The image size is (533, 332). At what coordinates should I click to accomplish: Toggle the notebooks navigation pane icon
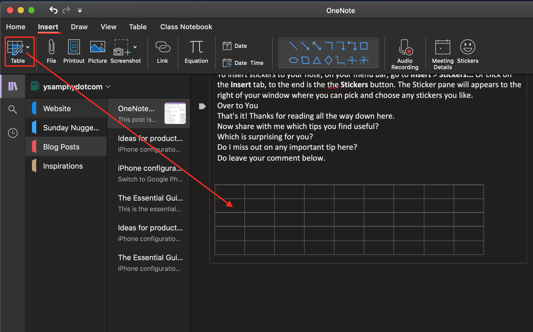13,86
